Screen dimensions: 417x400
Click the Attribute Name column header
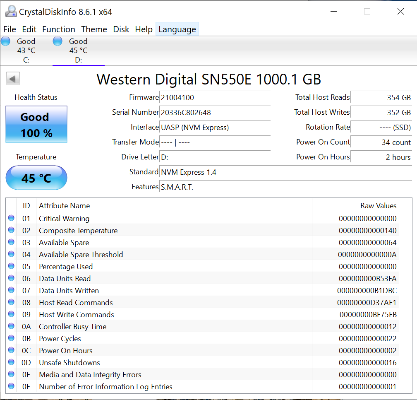(64, 206)
